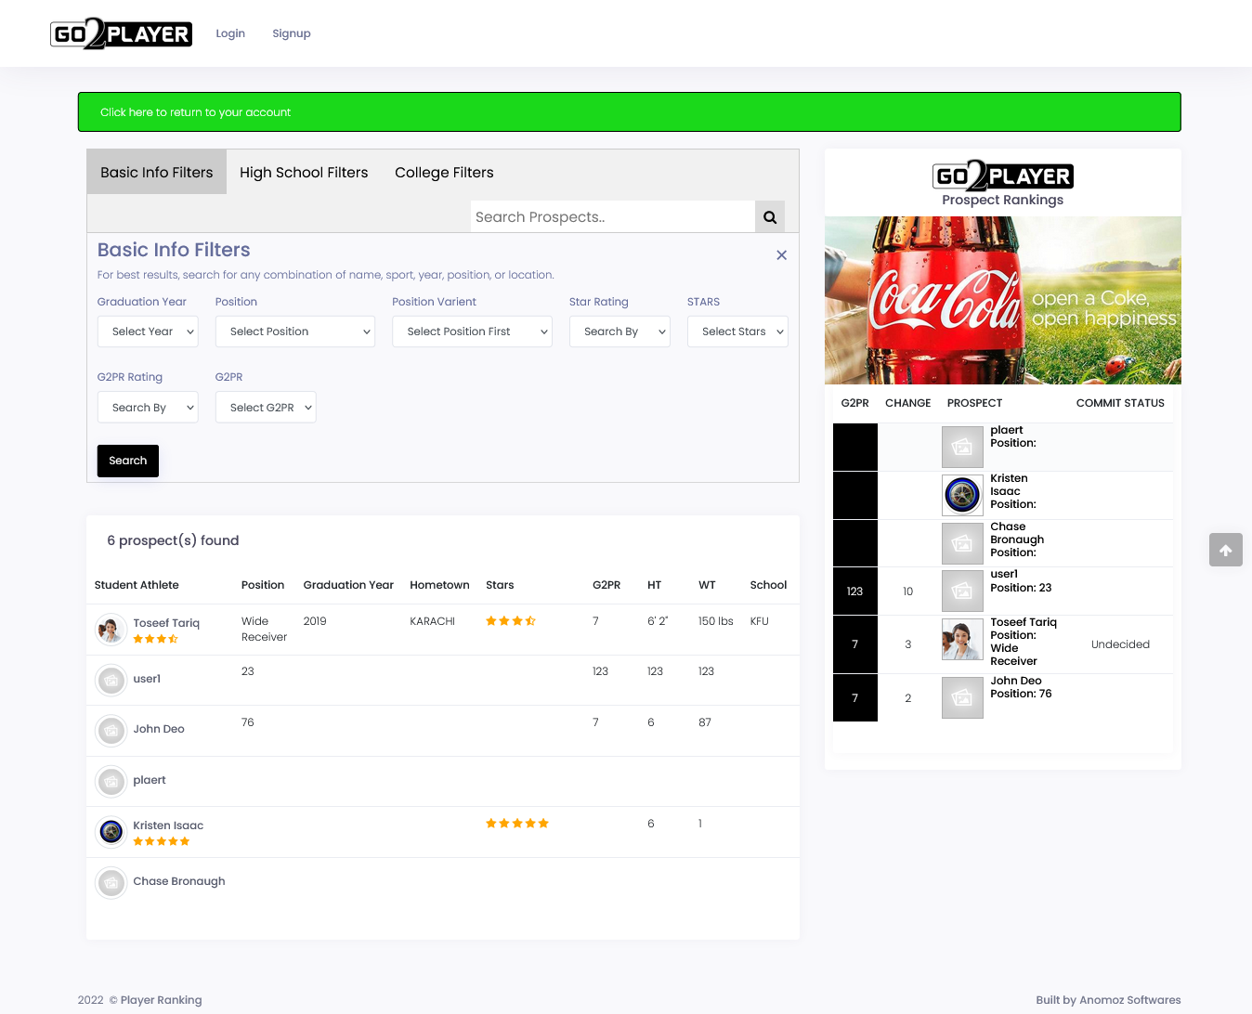Click the green return to account banner
The width and height of the screenshot is (1252, 1014).
[629, 112]
